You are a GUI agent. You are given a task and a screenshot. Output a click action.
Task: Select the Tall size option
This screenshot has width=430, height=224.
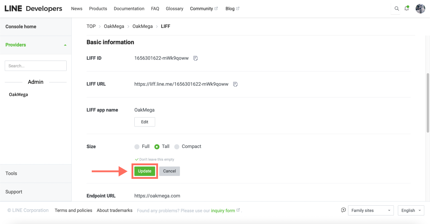[157, 147]
